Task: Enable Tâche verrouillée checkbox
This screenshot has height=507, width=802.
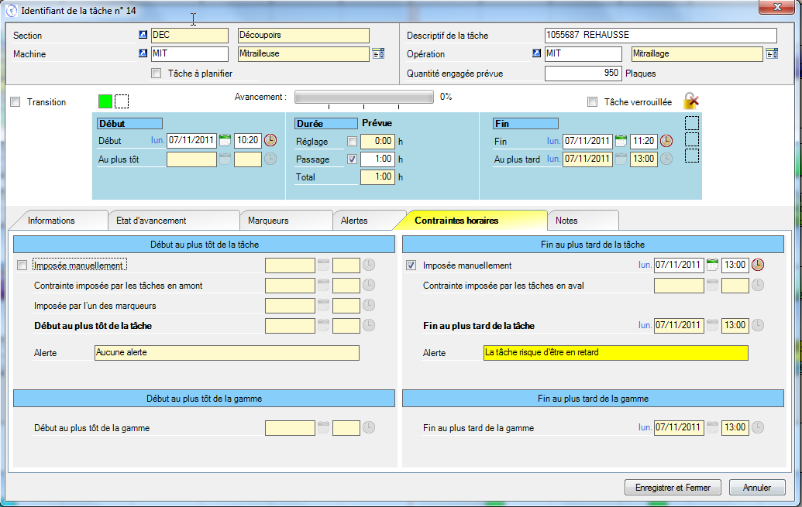Action: [592, 101]
